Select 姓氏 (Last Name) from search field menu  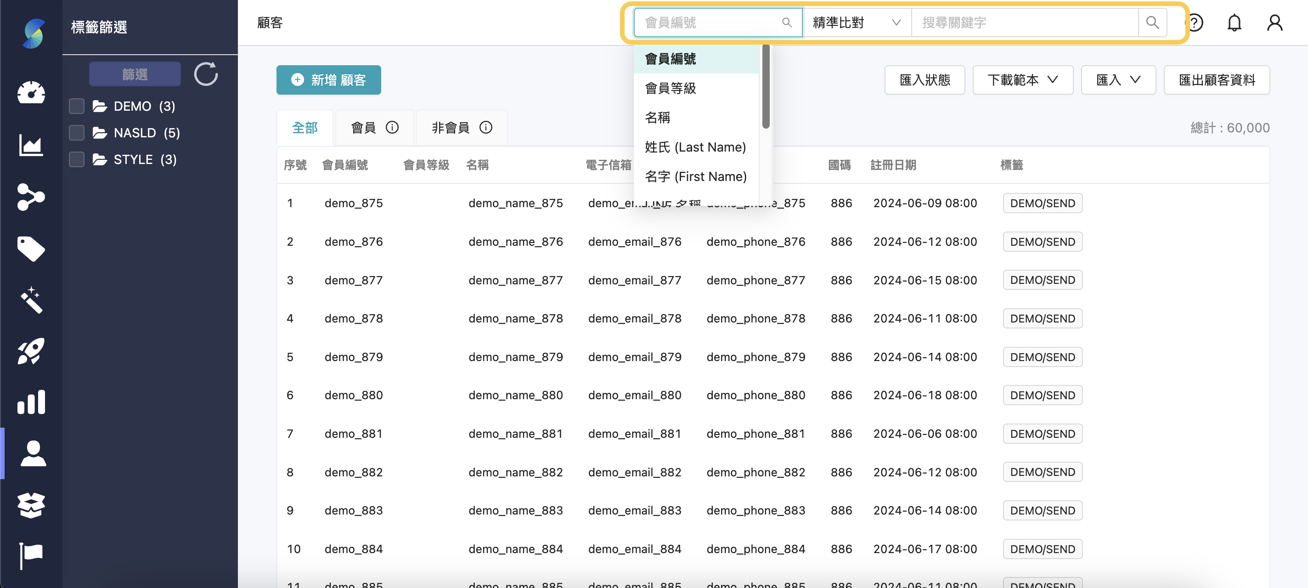[696, 147]
